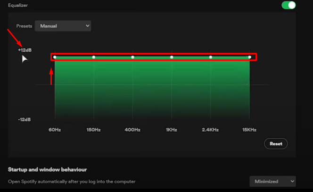The height and width of the screenshot is (192, 313).
Task: Click the Reset equalizer button
Action: pyautogui.click(x=276, y=144)
